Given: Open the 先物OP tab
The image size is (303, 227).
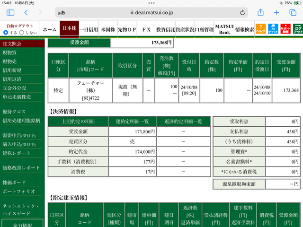Looking at the screenshot, I should (127, 29).
